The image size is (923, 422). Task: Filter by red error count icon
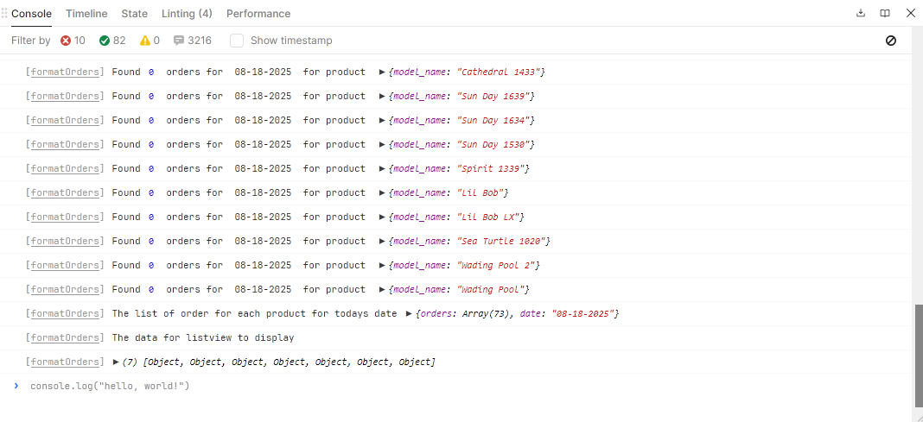point(67,41)
